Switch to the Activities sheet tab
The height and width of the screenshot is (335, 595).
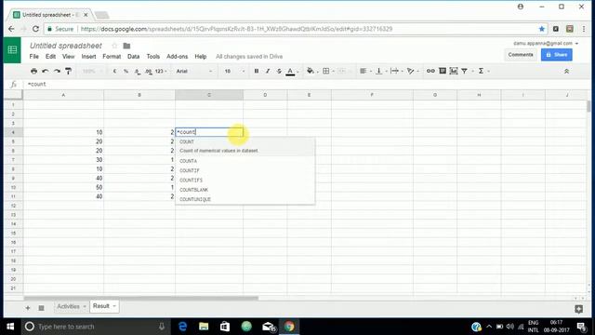coord(68,306)
